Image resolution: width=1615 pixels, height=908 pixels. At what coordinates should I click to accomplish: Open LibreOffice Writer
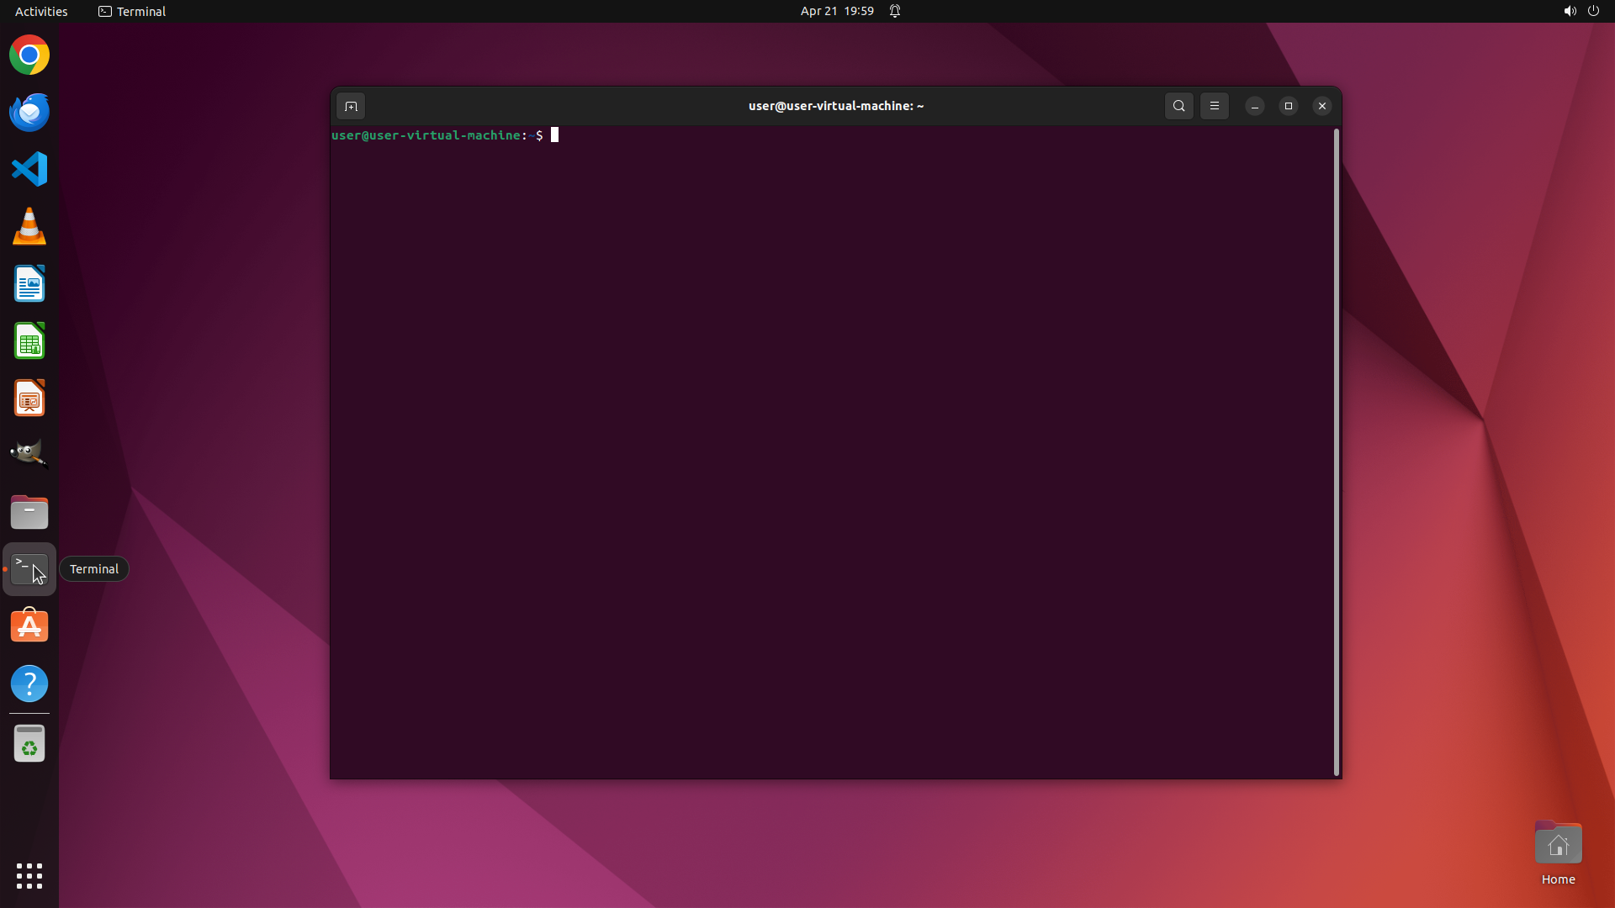pyautogui.click(x=29, y=284)
